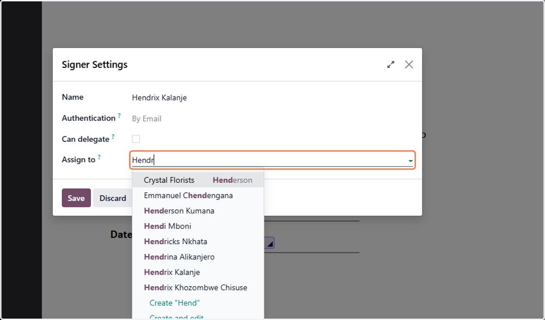Toggle the Can delegate checkbox
Image resolution: width=545 pixels, height=320 pixels.
[x=136, y=139]
